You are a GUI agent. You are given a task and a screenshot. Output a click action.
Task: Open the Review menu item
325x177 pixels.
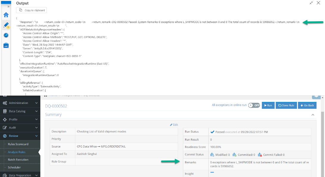20,136
